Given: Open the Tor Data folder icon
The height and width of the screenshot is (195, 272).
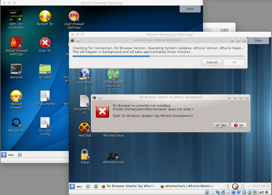Looking at the screenshot, I should (45, 72).
